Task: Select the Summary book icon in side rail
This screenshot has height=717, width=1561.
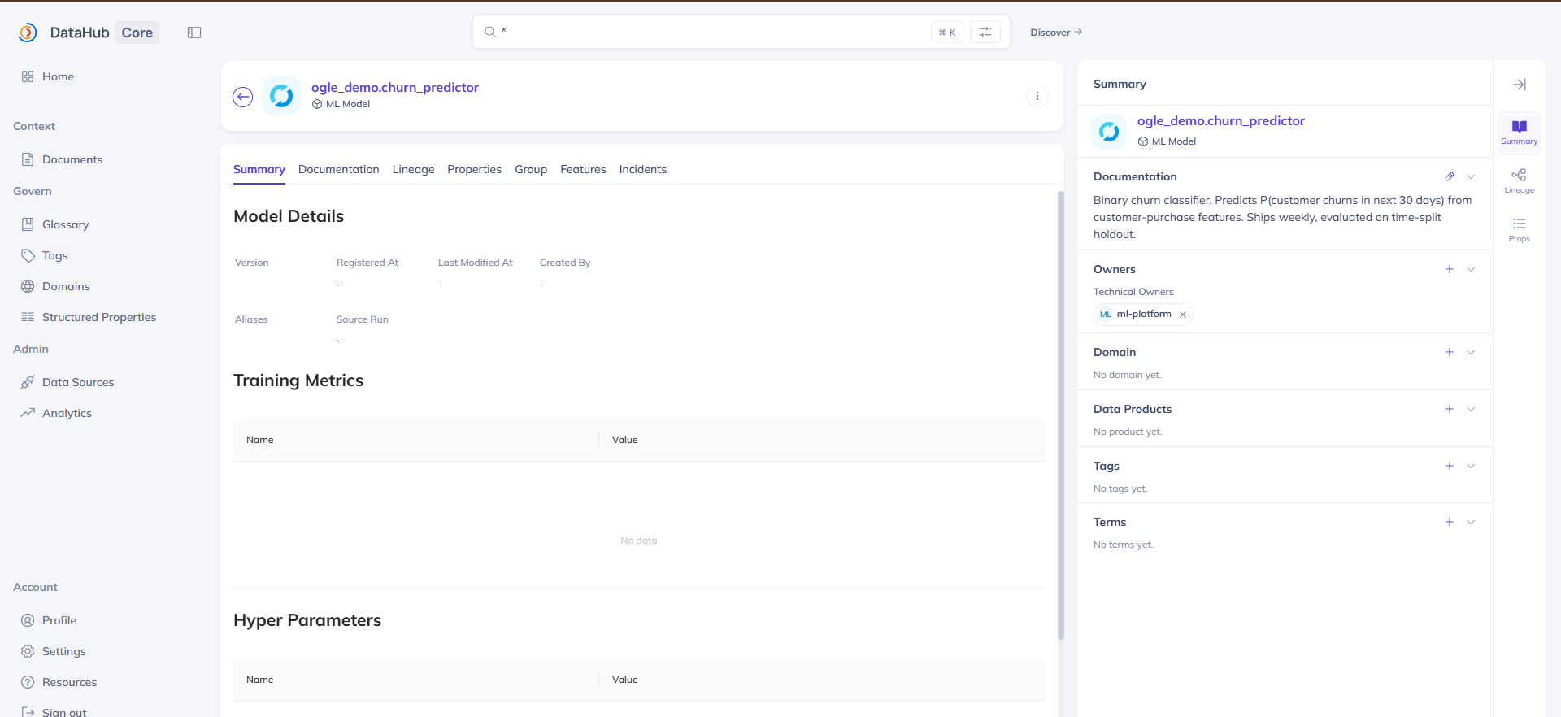Action: (1519, 132)
